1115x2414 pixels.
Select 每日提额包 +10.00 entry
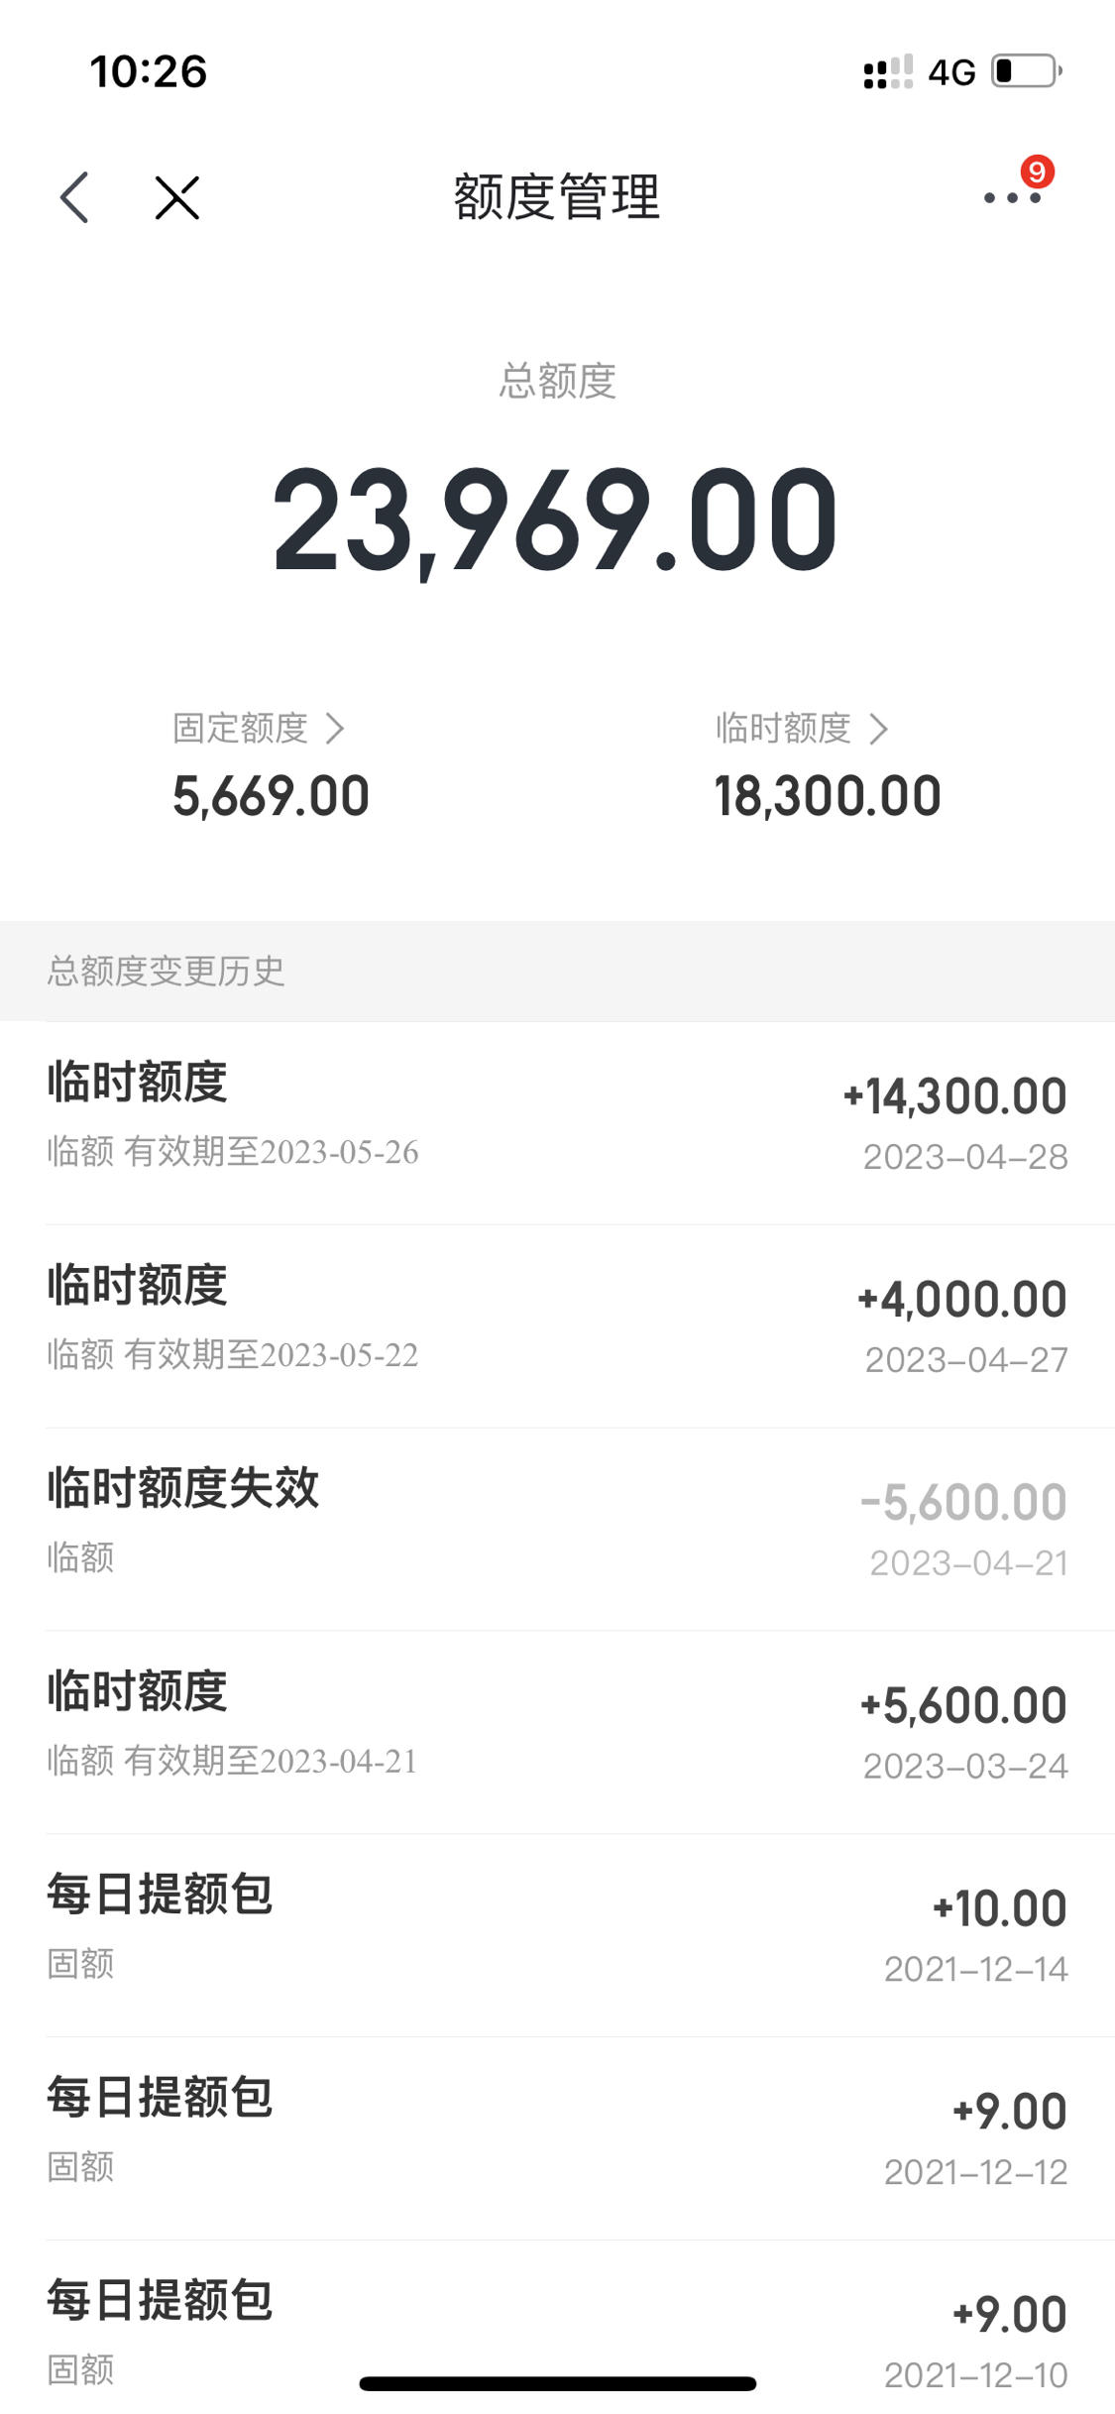(x=557, y=1936)
